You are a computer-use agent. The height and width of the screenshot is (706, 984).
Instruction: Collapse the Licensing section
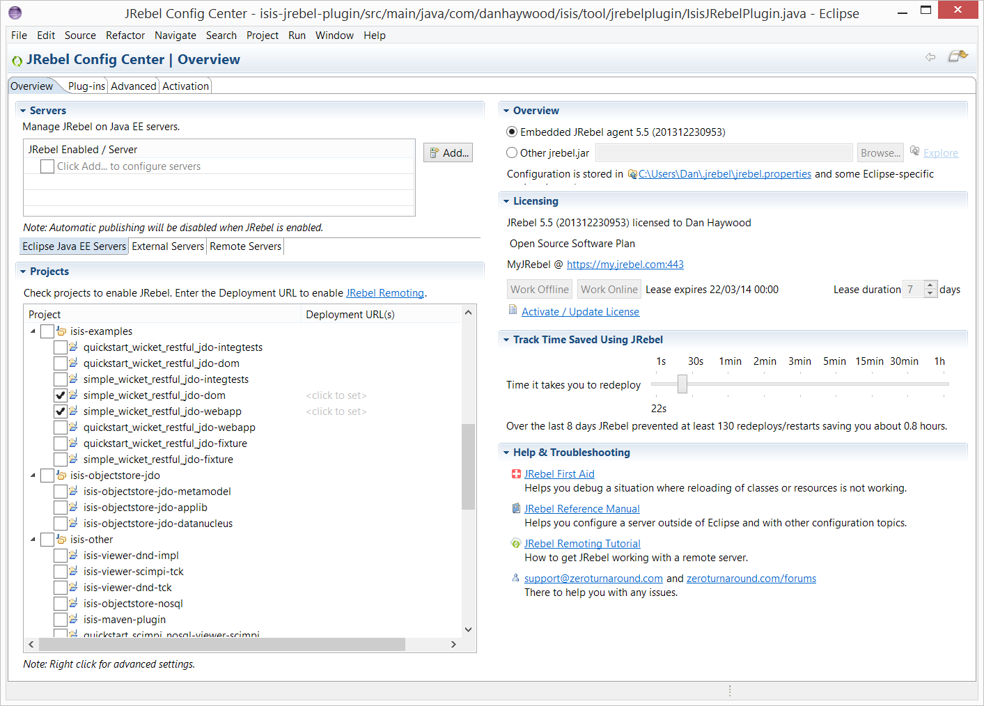coord(506,201)
